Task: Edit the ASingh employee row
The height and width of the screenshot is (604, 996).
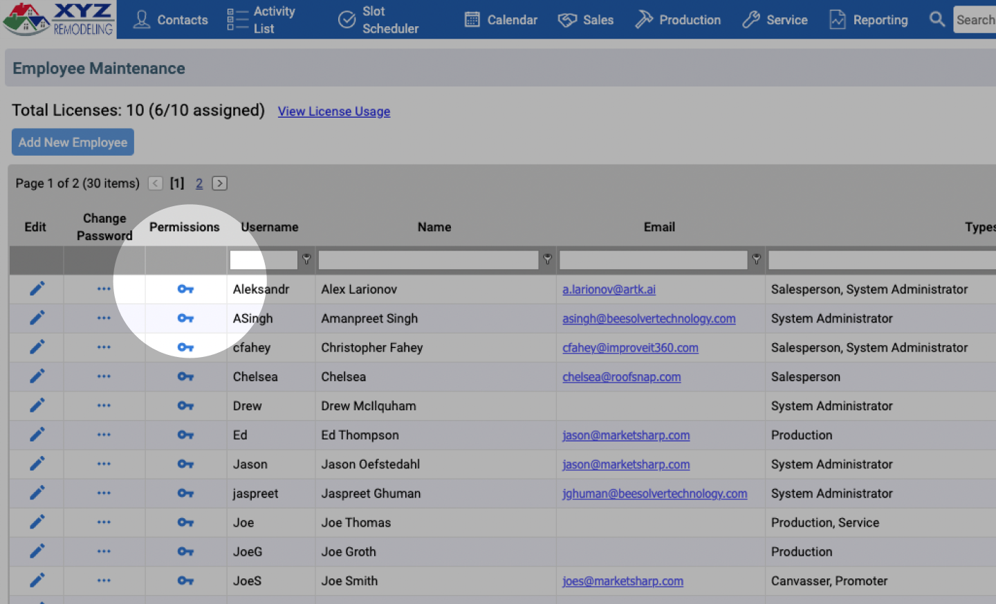Action: (37, 318)
